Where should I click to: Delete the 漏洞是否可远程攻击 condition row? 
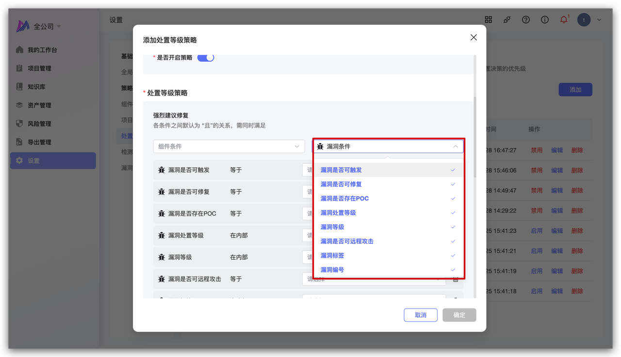click(x=456, y=279)
